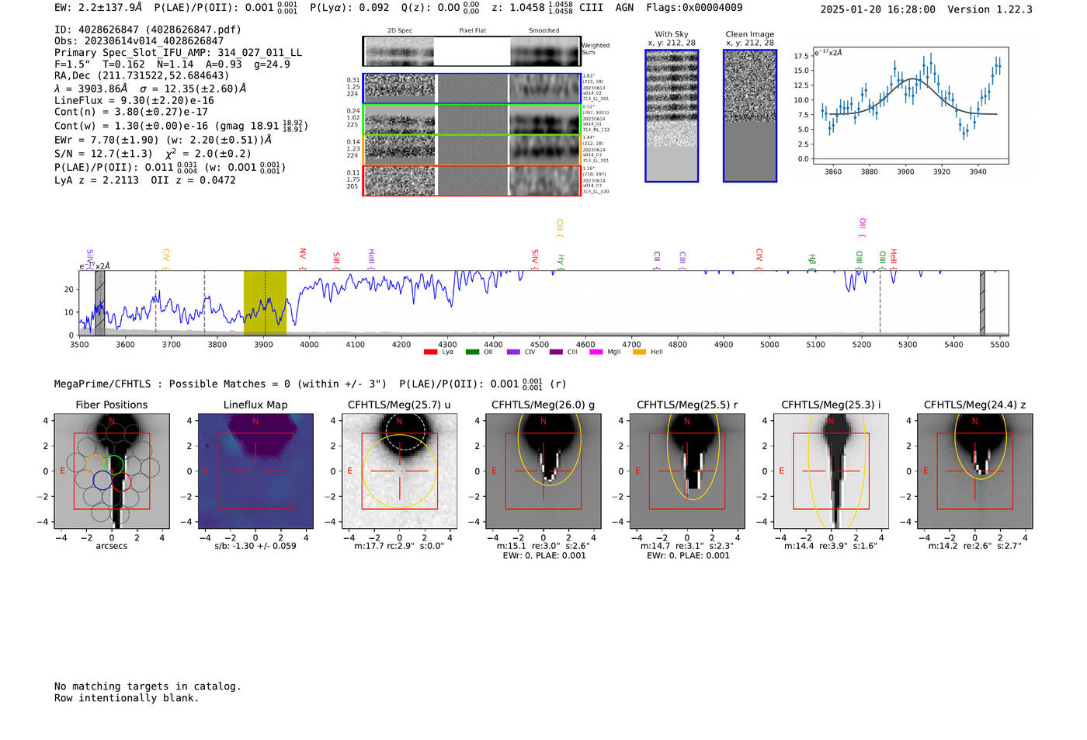Open the CFHTLS/Meg(24.4) z image
Viewport: 1087px width, 740px height.
click(974, 471)
